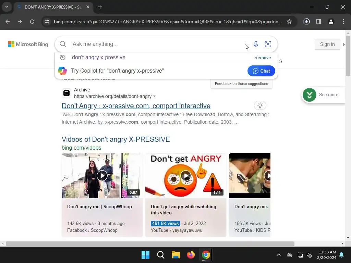351x263 pixels.
Task: Open a new browser tab
Action: pos(100,7)
